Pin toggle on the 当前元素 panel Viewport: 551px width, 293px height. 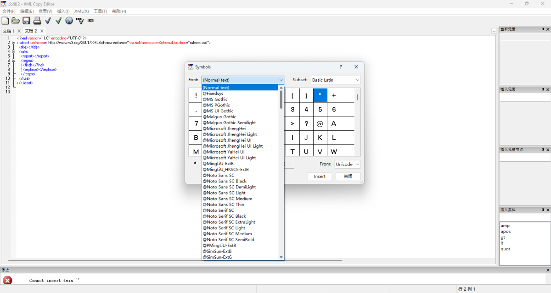(542, 29)
